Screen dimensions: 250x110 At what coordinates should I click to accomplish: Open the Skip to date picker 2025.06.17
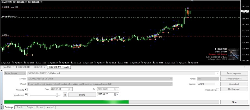click(x=116, y=94)
